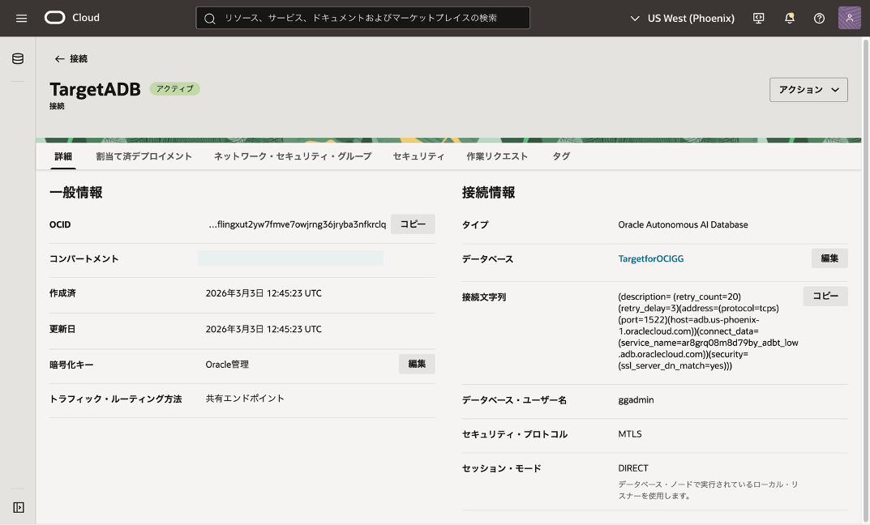Image resolution: width=870 pixels, height=525 pixels.
Task: Open the help question mark icon
Action: pyautogui.click(x=819, y=18)
